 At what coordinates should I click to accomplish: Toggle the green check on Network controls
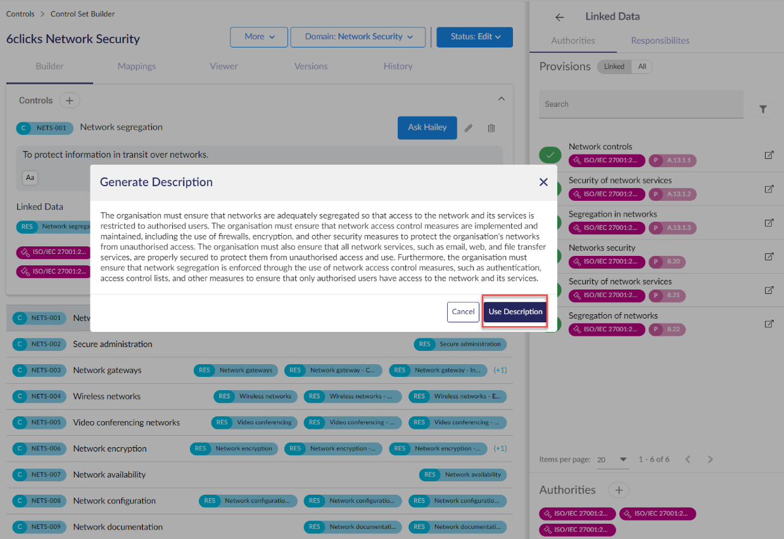pyautogui.click(x=550, y=155)
